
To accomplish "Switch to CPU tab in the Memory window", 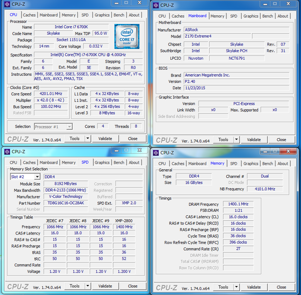I will 162,164.
